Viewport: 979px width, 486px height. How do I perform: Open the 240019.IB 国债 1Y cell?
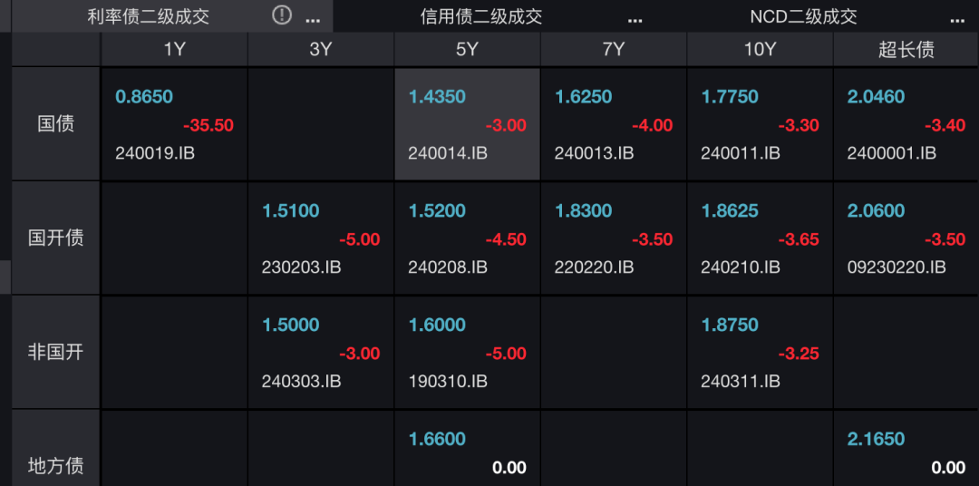[174, 125]
